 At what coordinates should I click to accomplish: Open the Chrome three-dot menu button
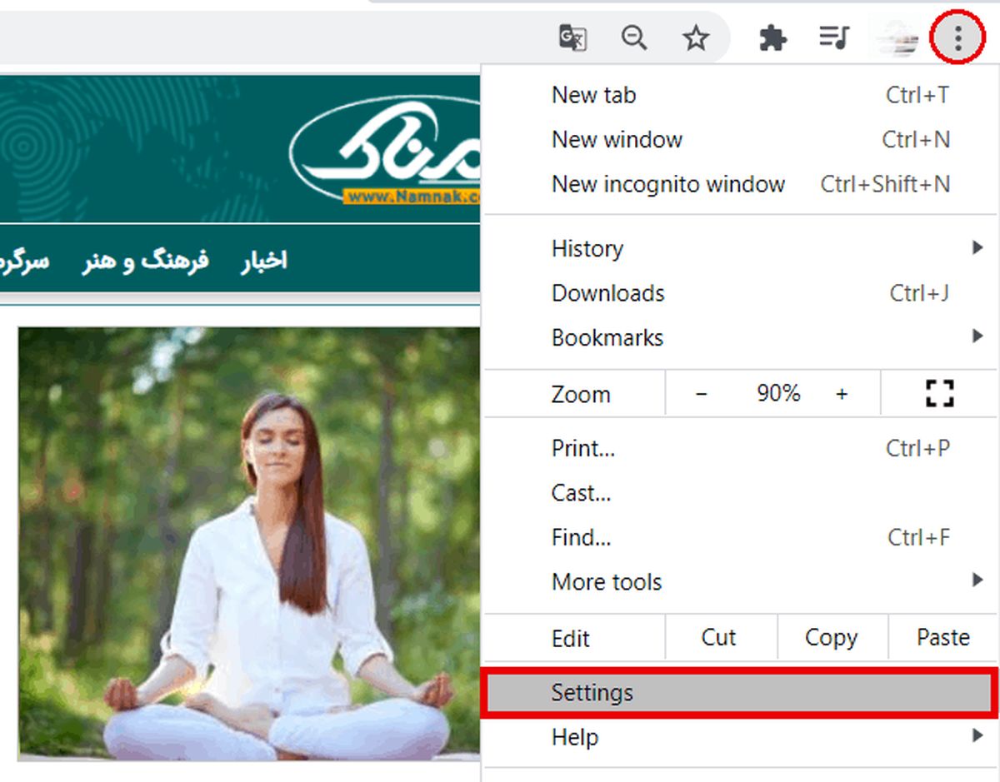pos(958,37)
